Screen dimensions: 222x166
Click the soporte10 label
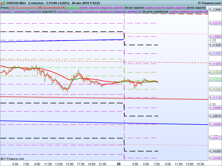coord(49,12)
